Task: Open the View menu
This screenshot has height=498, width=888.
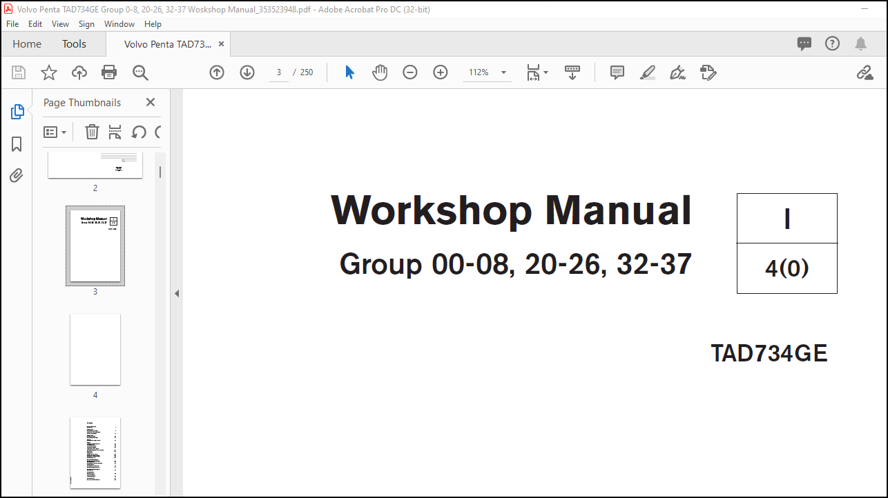Action: tap(61, 24)
